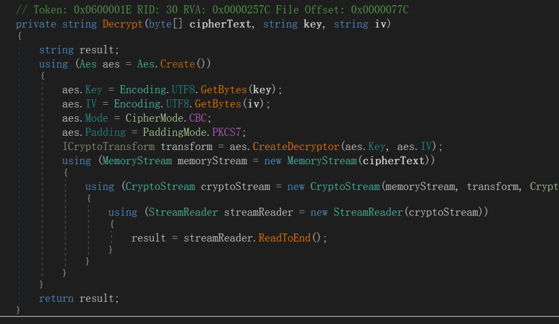Open the ReadToEnd method
The width and height of the screenshot is (559, 324).
[x=284, y=238]
